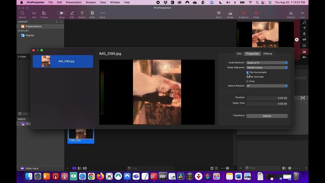Launch Google Chrome from the Dock

91,176
